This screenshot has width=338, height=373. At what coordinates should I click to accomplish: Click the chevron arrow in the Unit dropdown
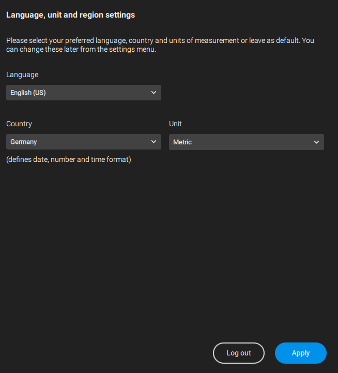316,142
